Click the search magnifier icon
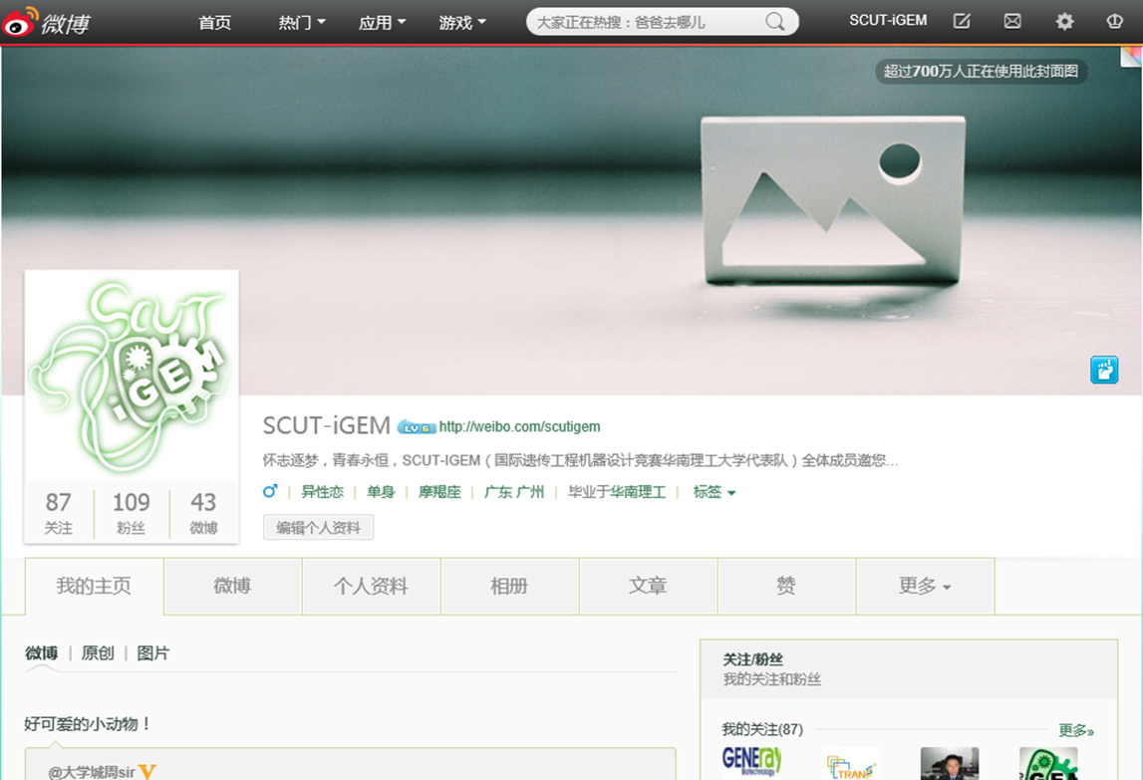 click(x=774, y=22)
